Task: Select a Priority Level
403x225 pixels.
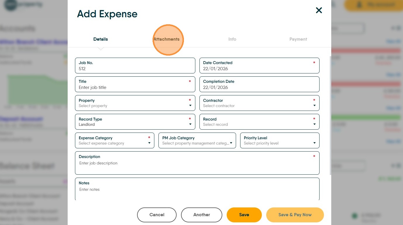Action: [280, 141]
